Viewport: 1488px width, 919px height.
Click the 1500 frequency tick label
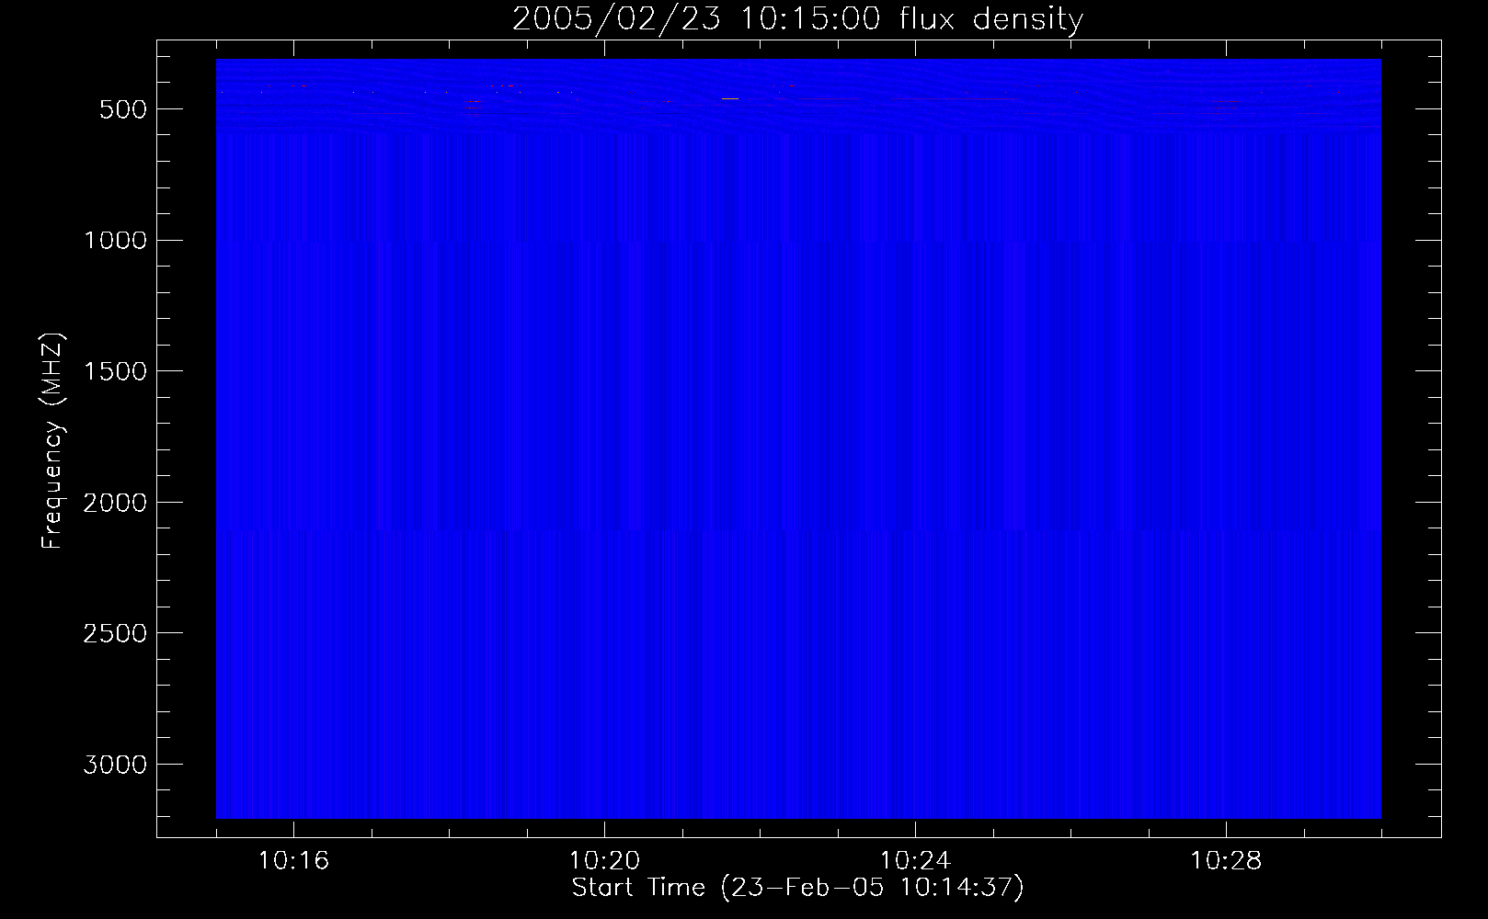[x=115, y=372]
